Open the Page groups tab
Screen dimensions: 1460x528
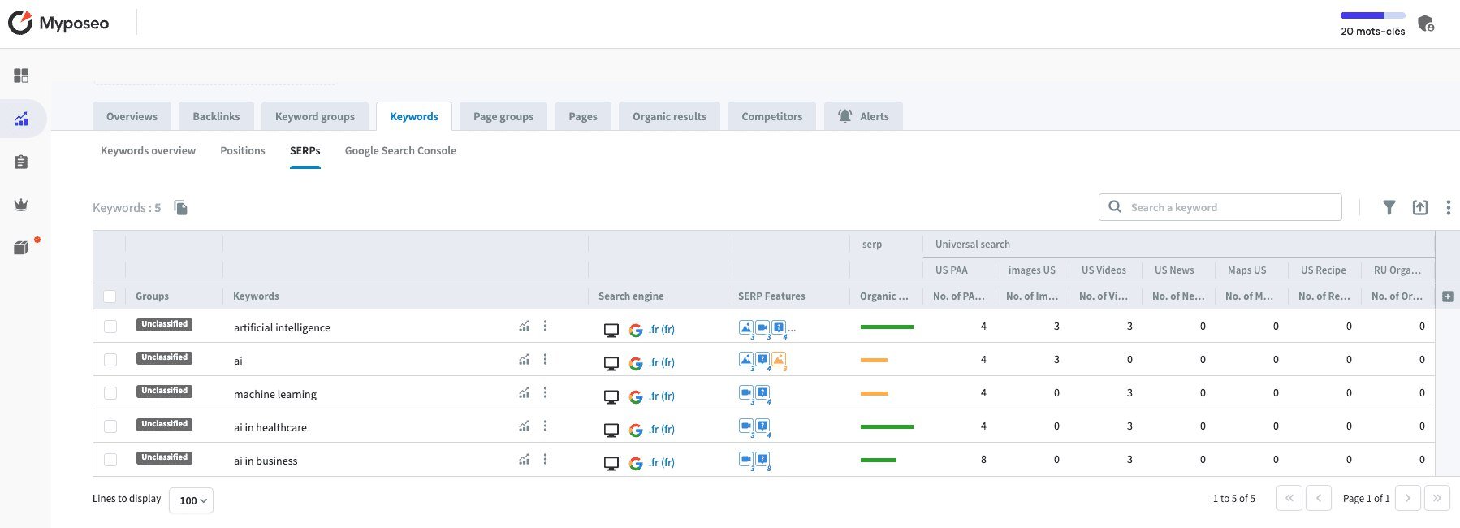503,116
